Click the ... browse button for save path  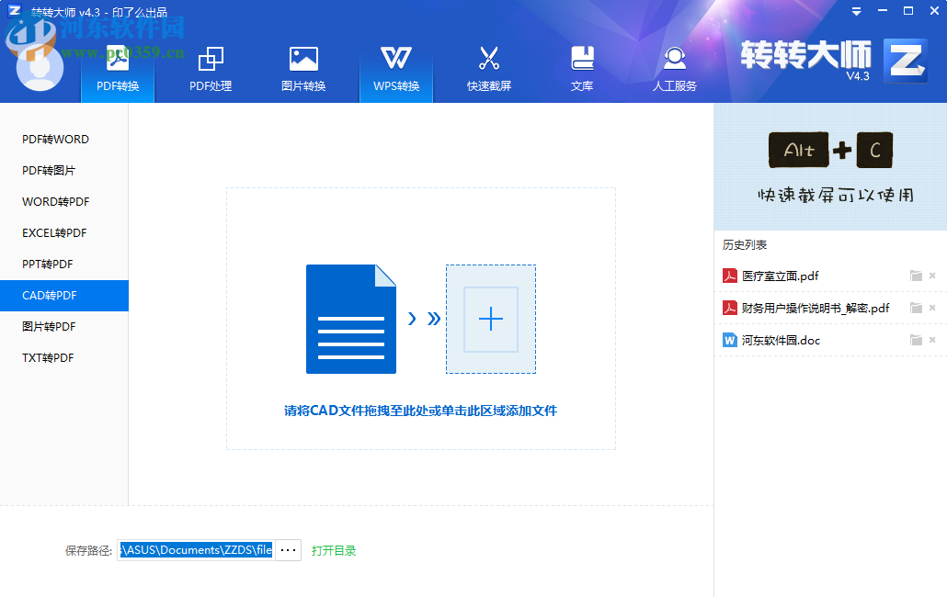pos(288,549)
